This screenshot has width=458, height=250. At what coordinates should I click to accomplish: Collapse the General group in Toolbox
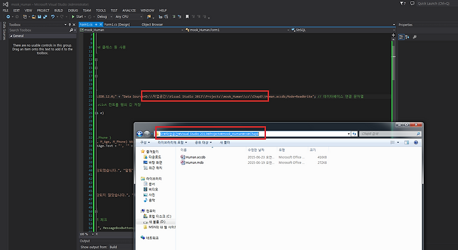pos(11,36)
